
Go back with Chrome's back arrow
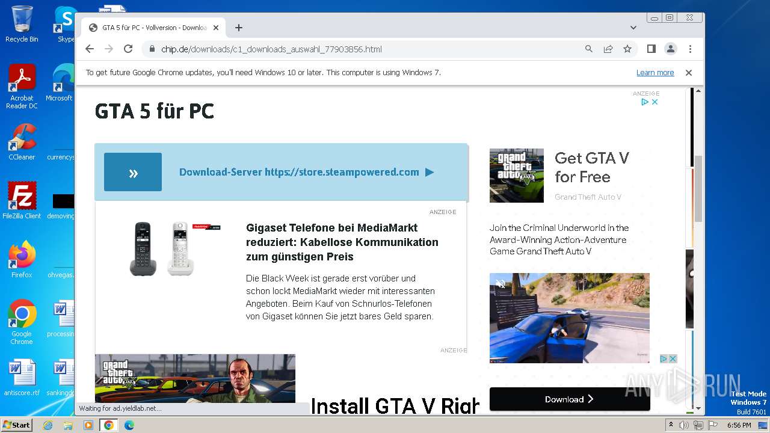click(90, 49)
